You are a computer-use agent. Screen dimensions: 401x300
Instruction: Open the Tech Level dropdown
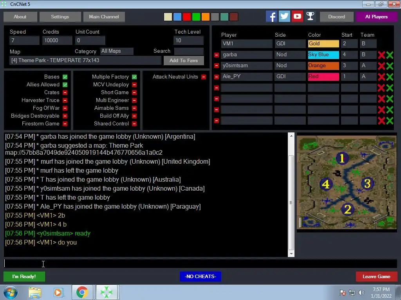point(188,40)
